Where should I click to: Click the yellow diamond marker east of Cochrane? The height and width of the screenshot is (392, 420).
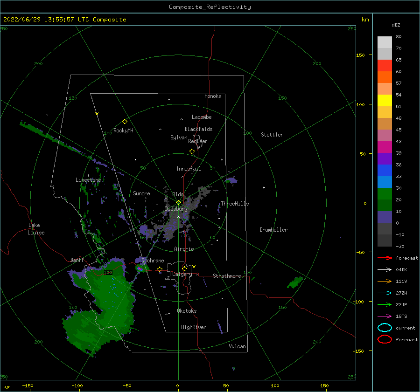[160, 269]
